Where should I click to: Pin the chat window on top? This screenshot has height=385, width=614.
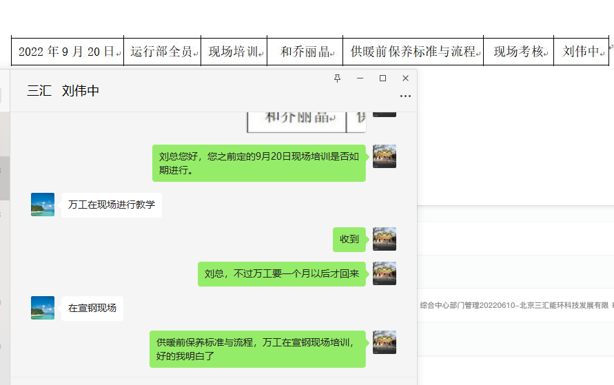coord(337,79)
